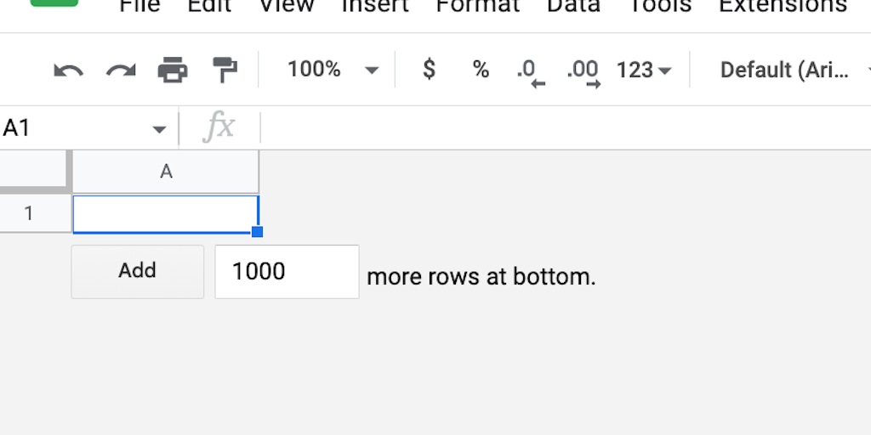Image resolution: width=871 pixels, height=435 pixels.
Task: Select the Paint format roller icon
Action: (225, 71)
